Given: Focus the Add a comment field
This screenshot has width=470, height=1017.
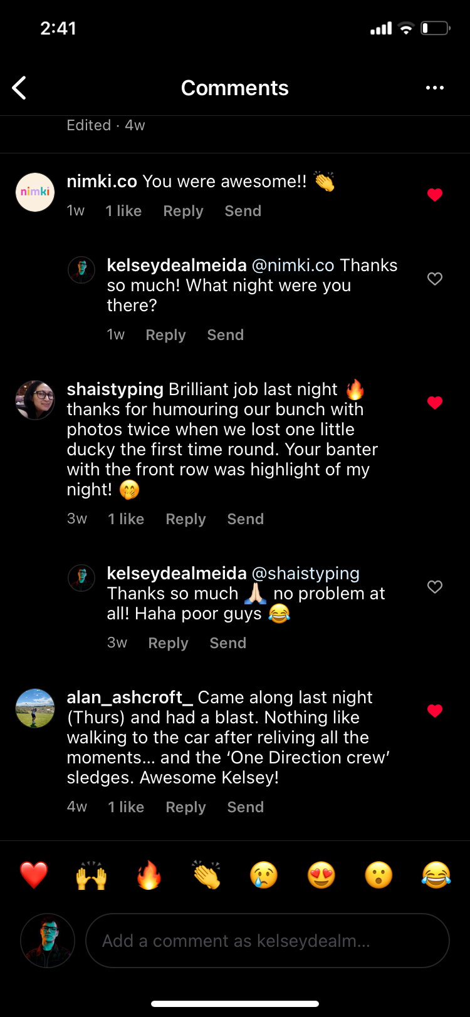Looking at the screenshot, I should (267, 941).
